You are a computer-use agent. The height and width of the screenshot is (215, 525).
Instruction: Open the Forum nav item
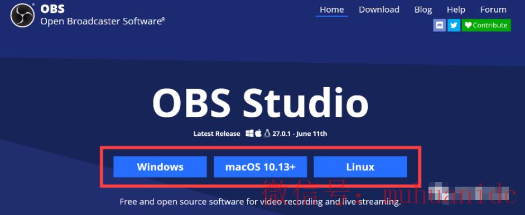(x=493, y=9)
